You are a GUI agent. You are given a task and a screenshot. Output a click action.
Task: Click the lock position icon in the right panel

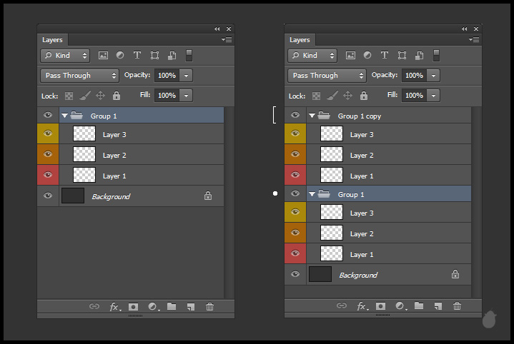348,95
